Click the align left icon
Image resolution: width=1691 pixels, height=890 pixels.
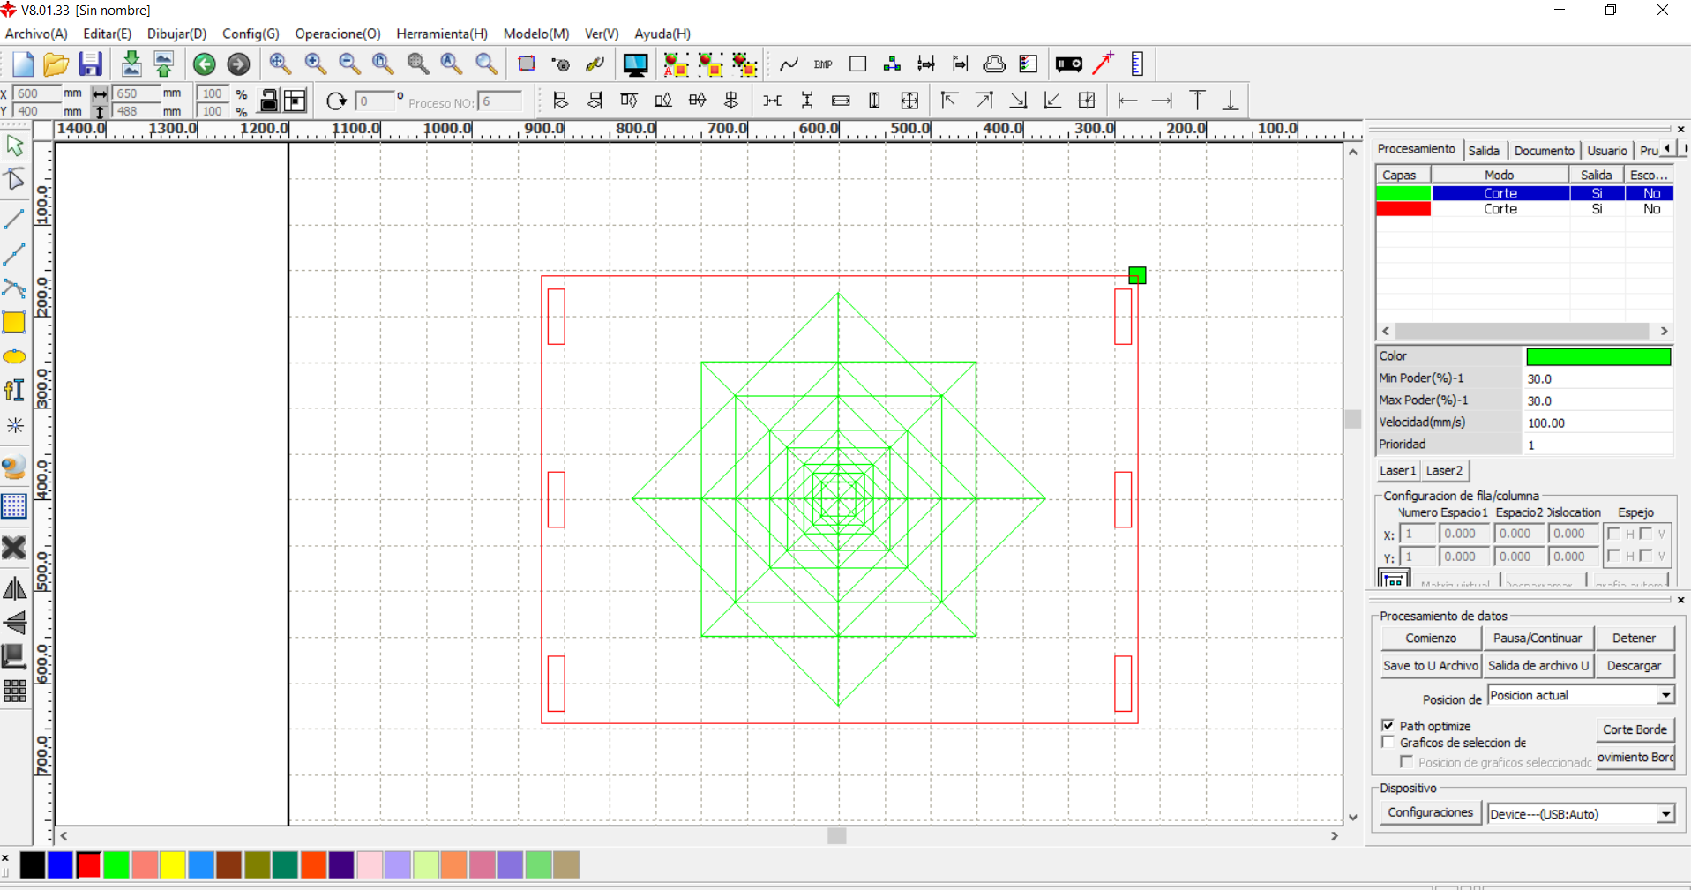[x=560, y=101]
